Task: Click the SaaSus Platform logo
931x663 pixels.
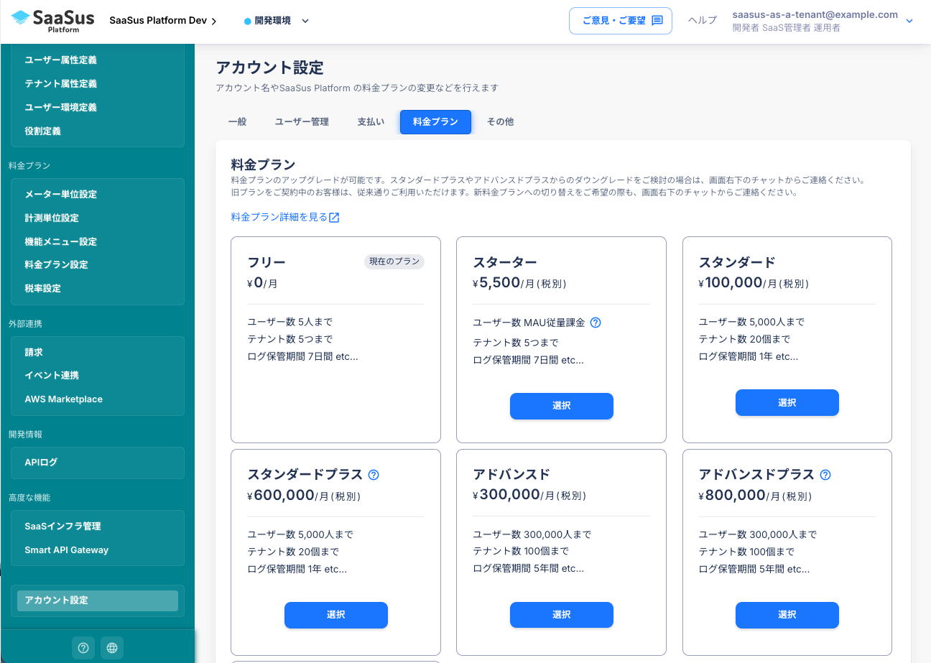Action: [52, 21]
